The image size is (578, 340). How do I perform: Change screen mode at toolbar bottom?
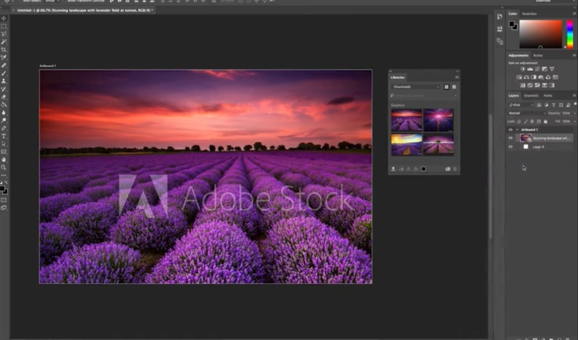[x=3, y=208]
